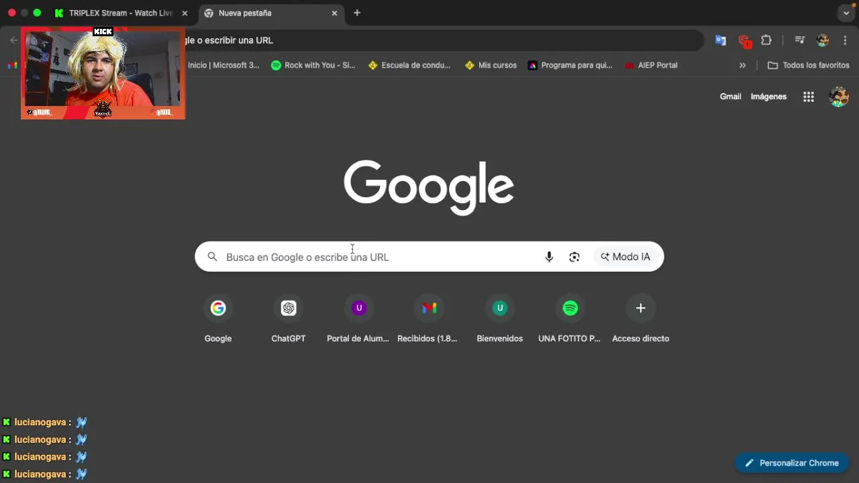The width and height of the screenshot is (859, 483).
Task: Open the media controls toolbar icon
Action: (799, 40)
